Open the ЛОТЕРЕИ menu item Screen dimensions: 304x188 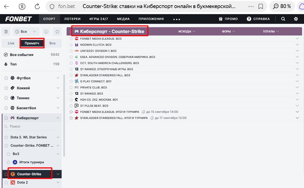72,19
